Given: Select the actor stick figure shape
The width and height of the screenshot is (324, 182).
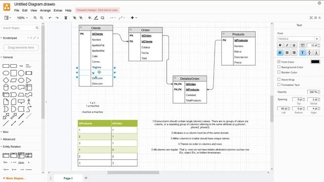Looking at the screenshot, I should tap(29, 102).
